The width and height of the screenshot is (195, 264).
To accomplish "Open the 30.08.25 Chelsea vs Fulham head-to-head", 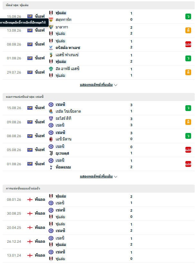I will tap(98, 213).
